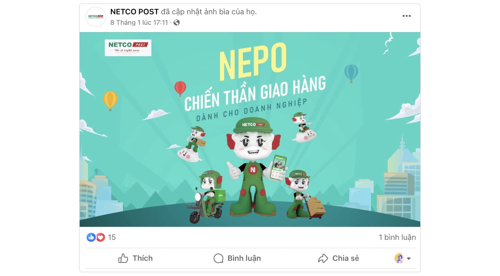Click the speech bubble icon beside Bình luận
500x276 pixels.
(218, 258)
